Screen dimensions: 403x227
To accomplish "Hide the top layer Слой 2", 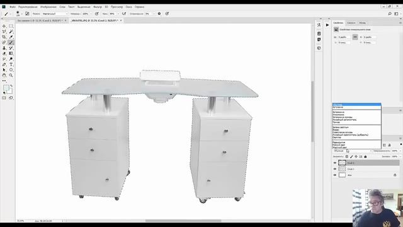I will pos(335,163).
